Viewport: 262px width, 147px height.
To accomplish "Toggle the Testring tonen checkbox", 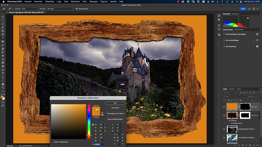I will point(76,9).
